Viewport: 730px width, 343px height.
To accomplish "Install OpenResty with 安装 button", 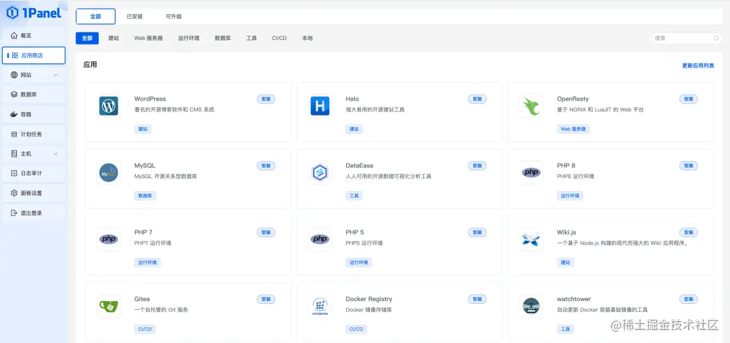I will (689, 99).
